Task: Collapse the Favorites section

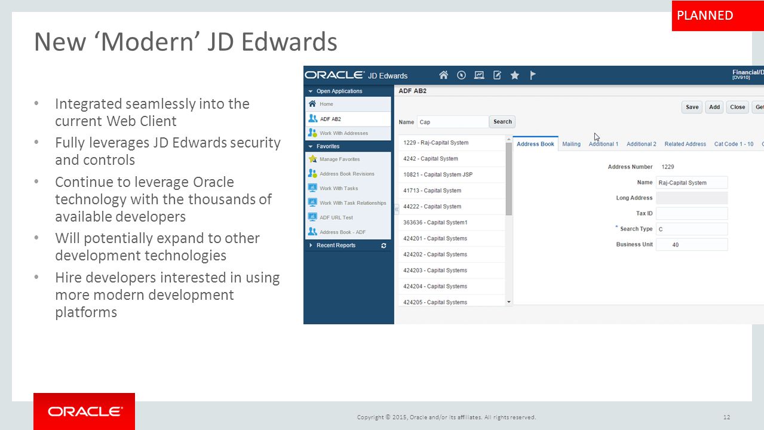Action: (311, 146)
